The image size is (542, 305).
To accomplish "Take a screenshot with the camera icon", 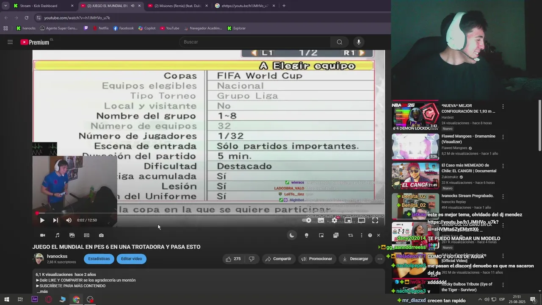I will point(101,235).
